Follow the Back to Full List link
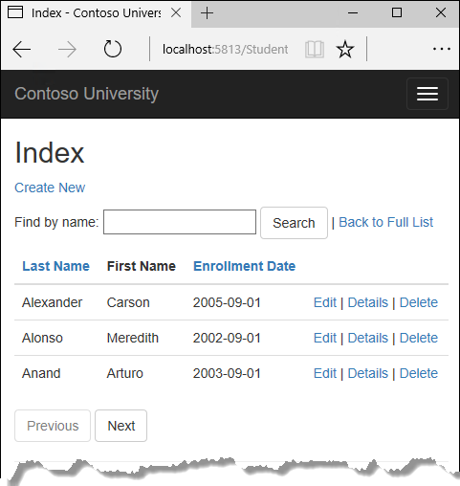Screen dimensions: 460x486 385,222
